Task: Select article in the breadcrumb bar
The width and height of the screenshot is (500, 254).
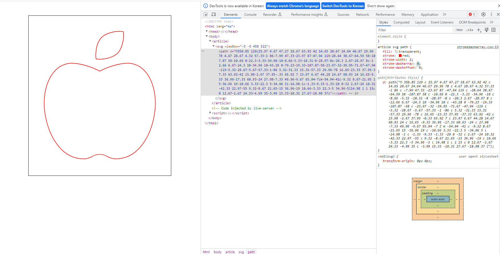Action: 230,252
